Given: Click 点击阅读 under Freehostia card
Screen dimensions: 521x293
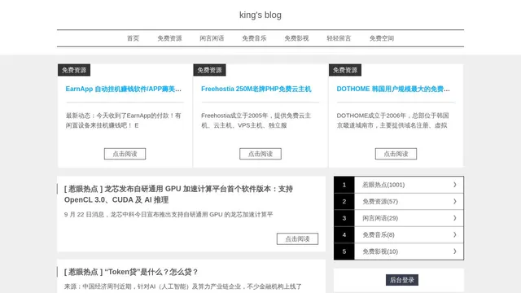Looking at the screenshot, I should pos(260,154).
